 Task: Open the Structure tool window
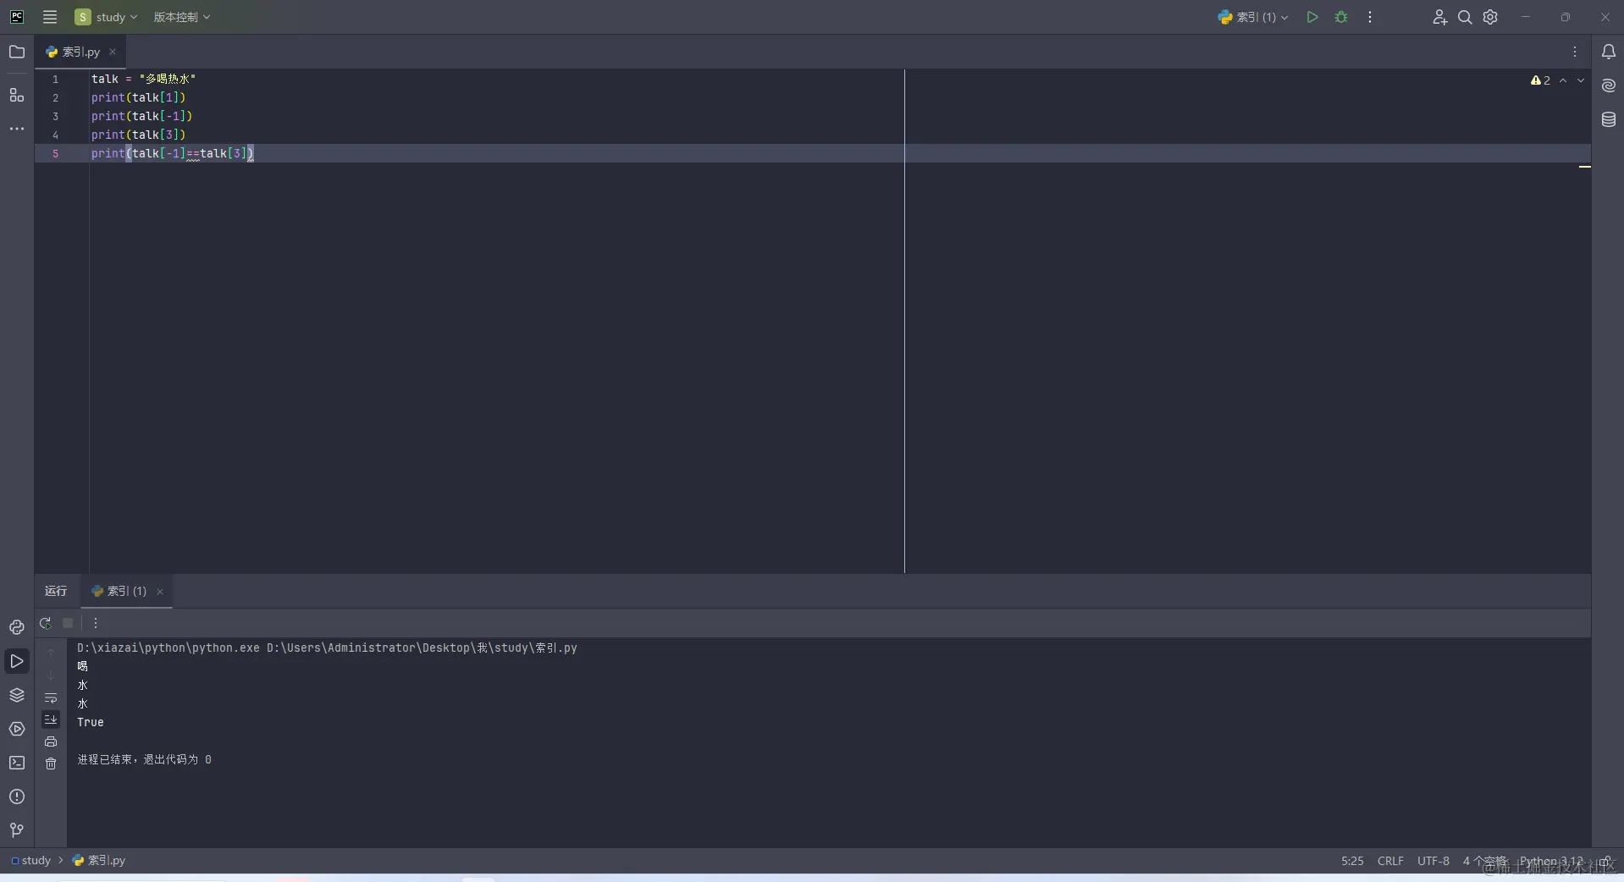tap(17, 95)
